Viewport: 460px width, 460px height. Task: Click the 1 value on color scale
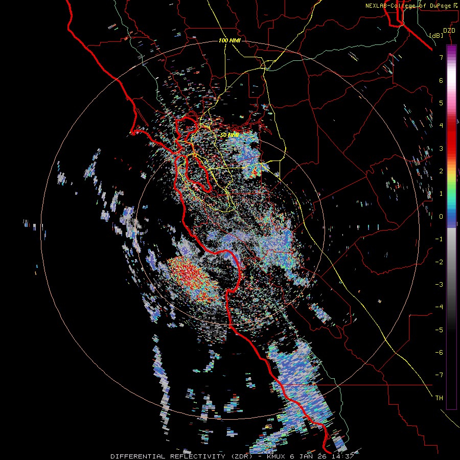pyautogui.click(x=441, y=194)
